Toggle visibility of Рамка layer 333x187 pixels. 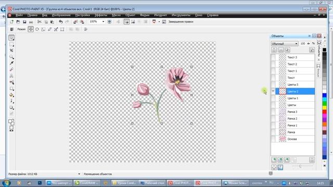tap(273, 132)
